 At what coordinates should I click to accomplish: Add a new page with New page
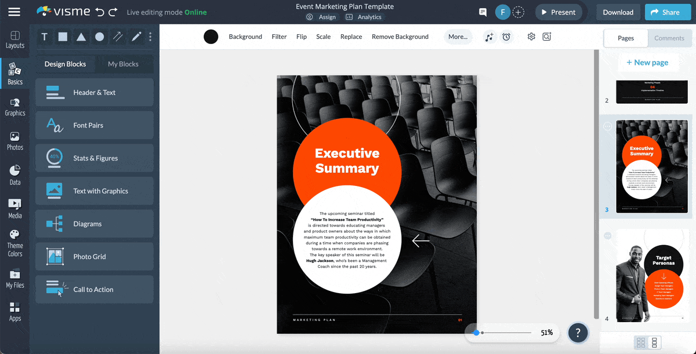pyautogui.click(x=648, y=62)
